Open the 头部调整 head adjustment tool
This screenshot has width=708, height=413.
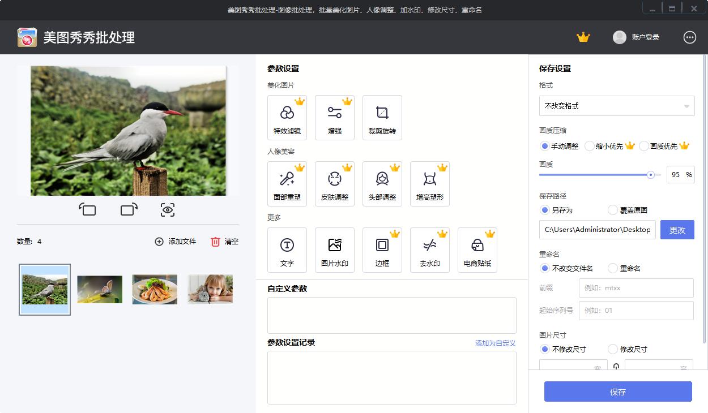(x=382, y=184)
